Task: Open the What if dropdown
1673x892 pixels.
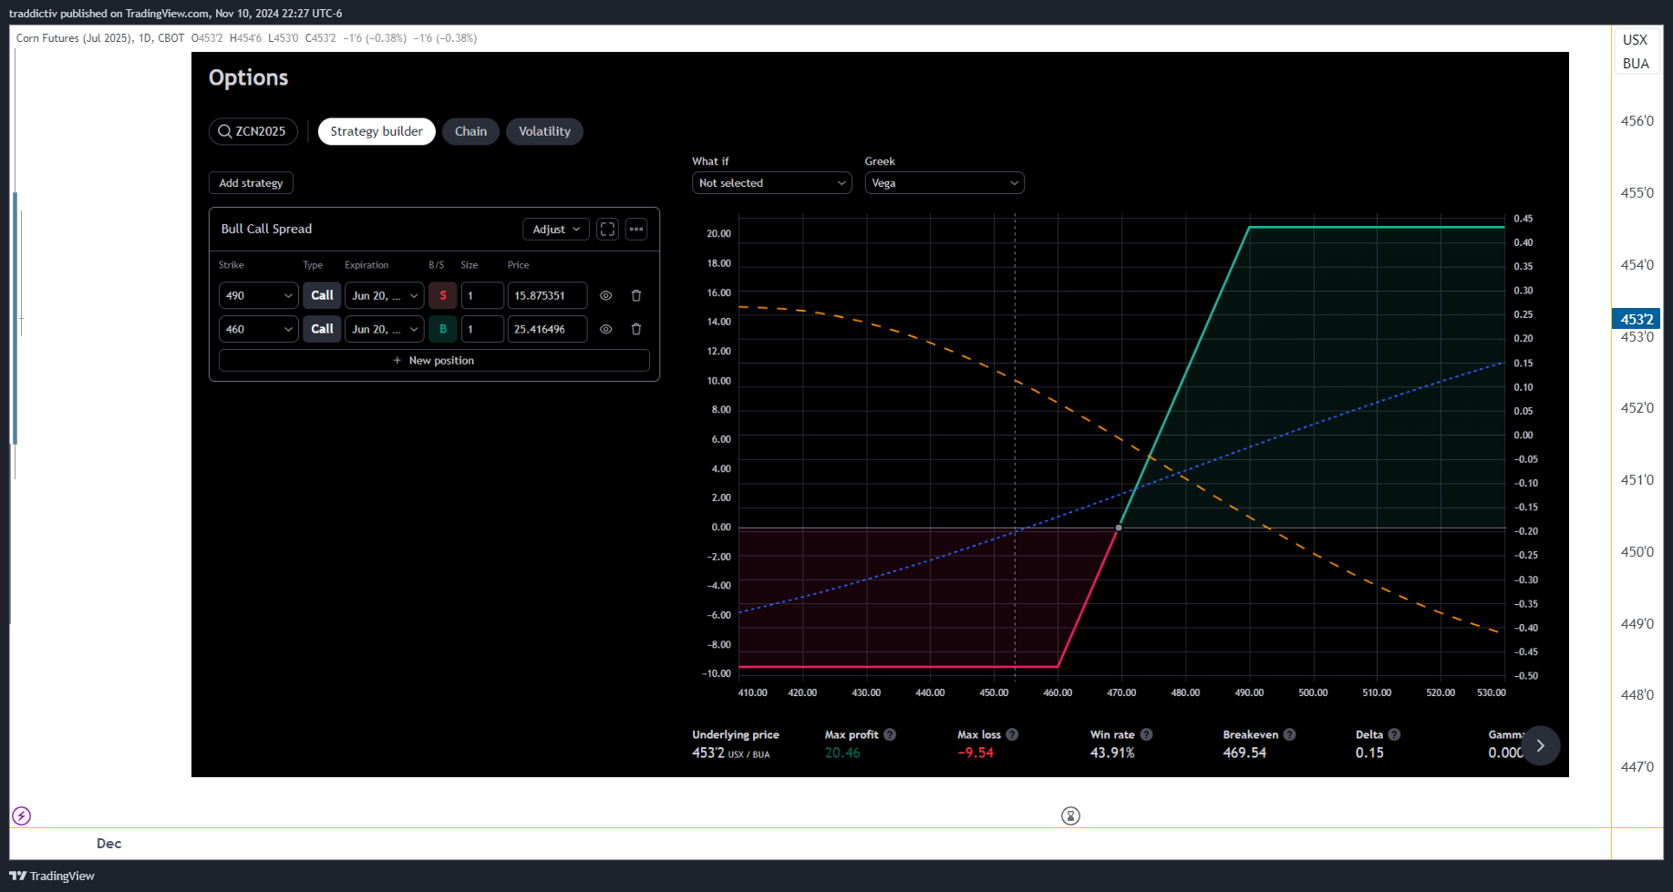Action: (x=772, y=183)
